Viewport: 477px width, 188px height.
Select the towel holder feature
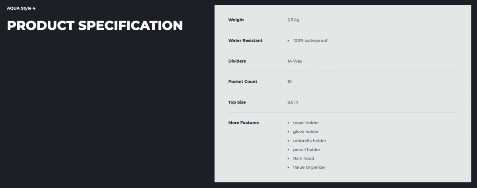(306, 123)
